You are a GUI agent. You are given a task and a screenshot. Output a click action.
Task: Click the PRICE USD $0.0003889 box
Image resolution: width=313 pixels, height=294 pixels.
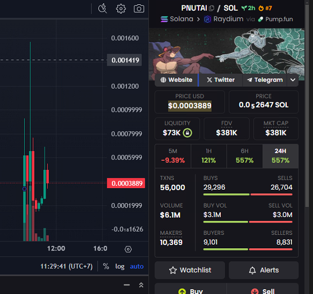click(x=190, y=102)
